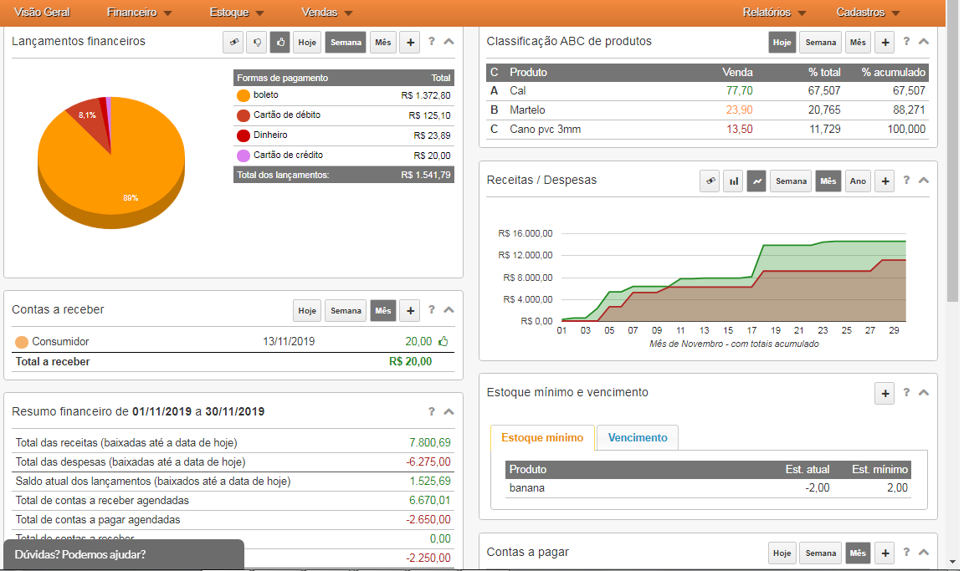Click thumbs-up icon in Lançamentos financeiros
969x571 pixels.
[280, 42]
